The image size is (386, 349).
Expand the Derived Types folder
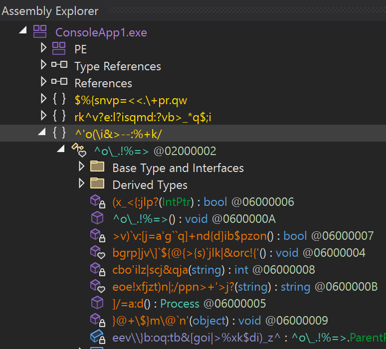coord(82,184)
